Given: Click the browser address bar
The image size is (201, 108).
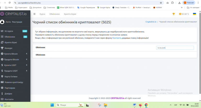Looking at the screenshot, I should pos(88,3).
